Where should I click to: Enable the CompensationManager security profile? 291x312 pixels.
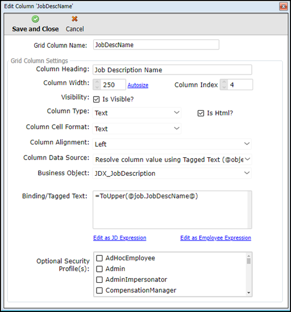[100, 290]
